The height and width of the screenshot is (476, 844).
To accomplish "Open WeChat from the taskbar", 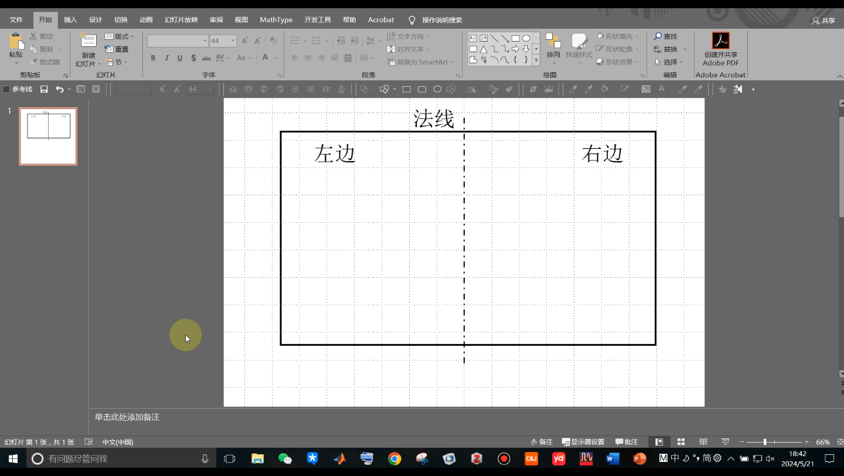I will click(x=285, y=458).
